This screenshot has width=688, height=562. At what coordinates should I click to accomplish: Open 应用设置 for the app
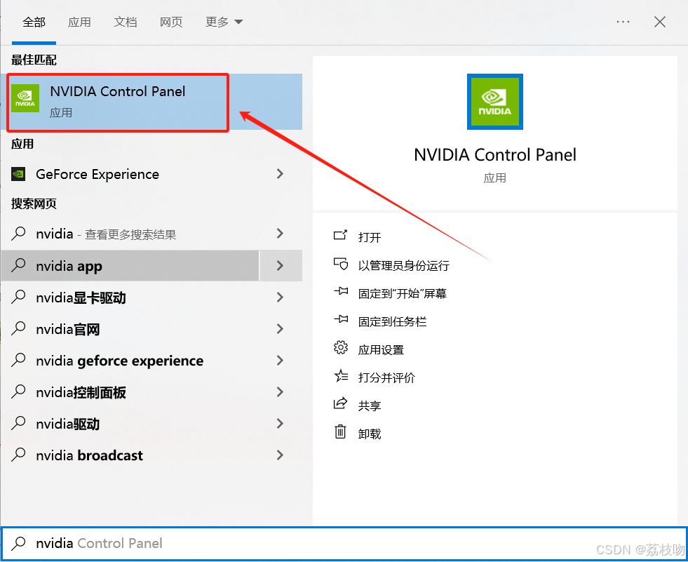click(x=381, y=349)
